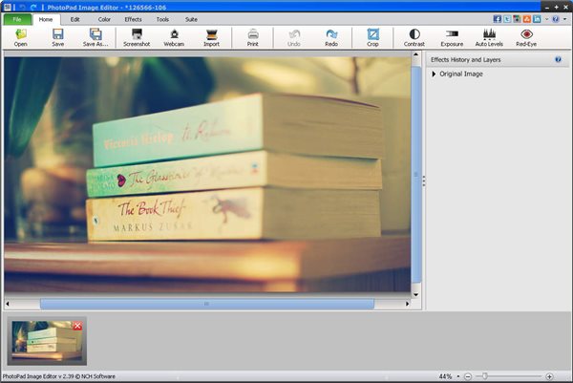
Task: Click the panel splitter grip dots
Action: click(423, 181)
